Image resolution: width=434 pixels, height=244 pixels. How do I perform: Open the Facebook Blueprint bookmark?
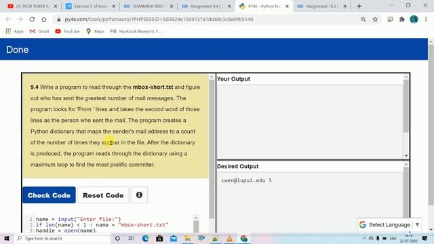click(x=135, y=31)
